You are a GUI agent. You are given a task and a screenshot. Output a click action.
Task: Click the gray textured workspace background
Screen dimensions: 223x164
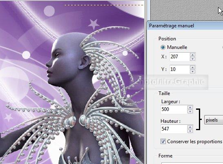pos(183,10)
